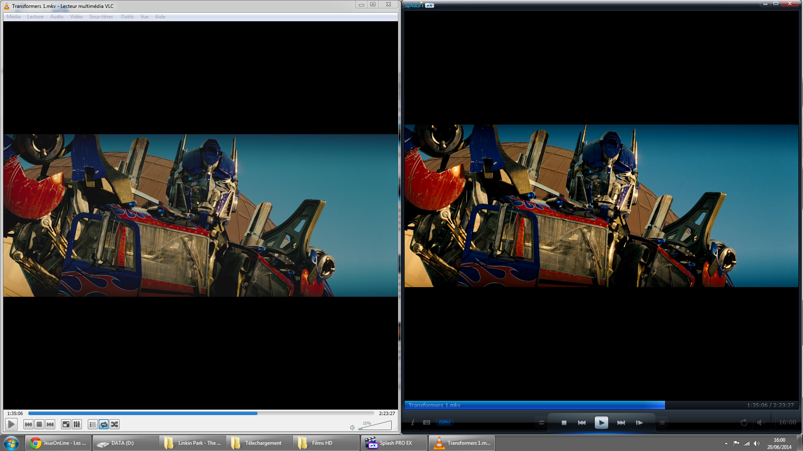Open the Aide menu in VLC
The image size is (803, 451).
pyautogui.click(x=160, y=17)
